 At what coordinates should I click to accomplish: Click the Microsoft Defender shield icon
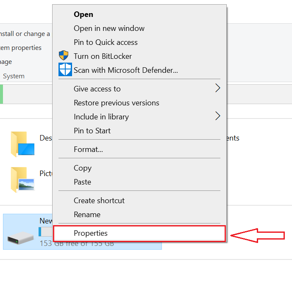[x=65, y=69]
